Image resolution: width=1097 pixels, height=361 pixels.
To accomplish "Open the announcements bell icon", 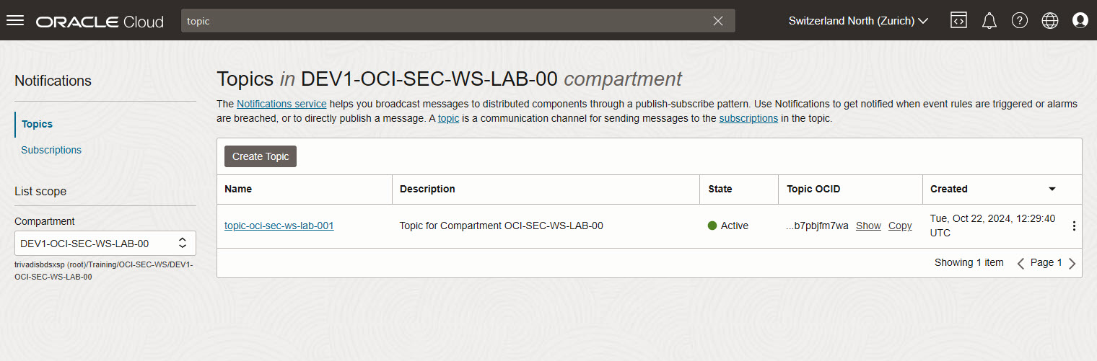I will pos(989,20).
